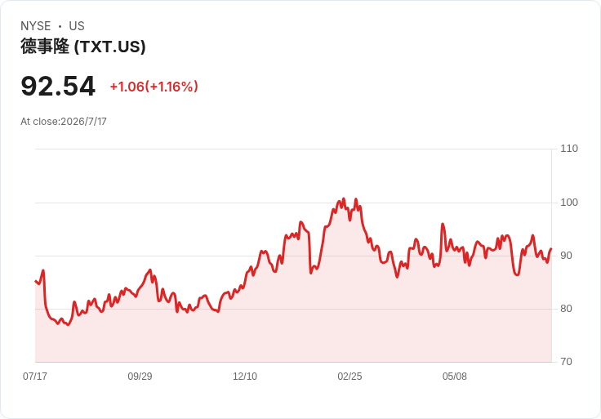Screen dimensions: 601x419
Task: Click the 70 price axis label
Action: [566, 362]
